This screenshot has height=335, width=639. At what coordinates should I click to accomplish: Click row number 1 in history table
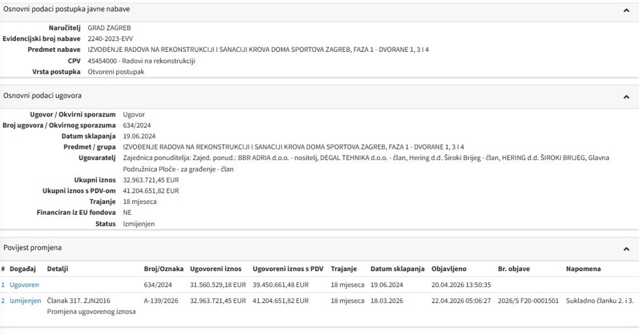coord(3,285)
